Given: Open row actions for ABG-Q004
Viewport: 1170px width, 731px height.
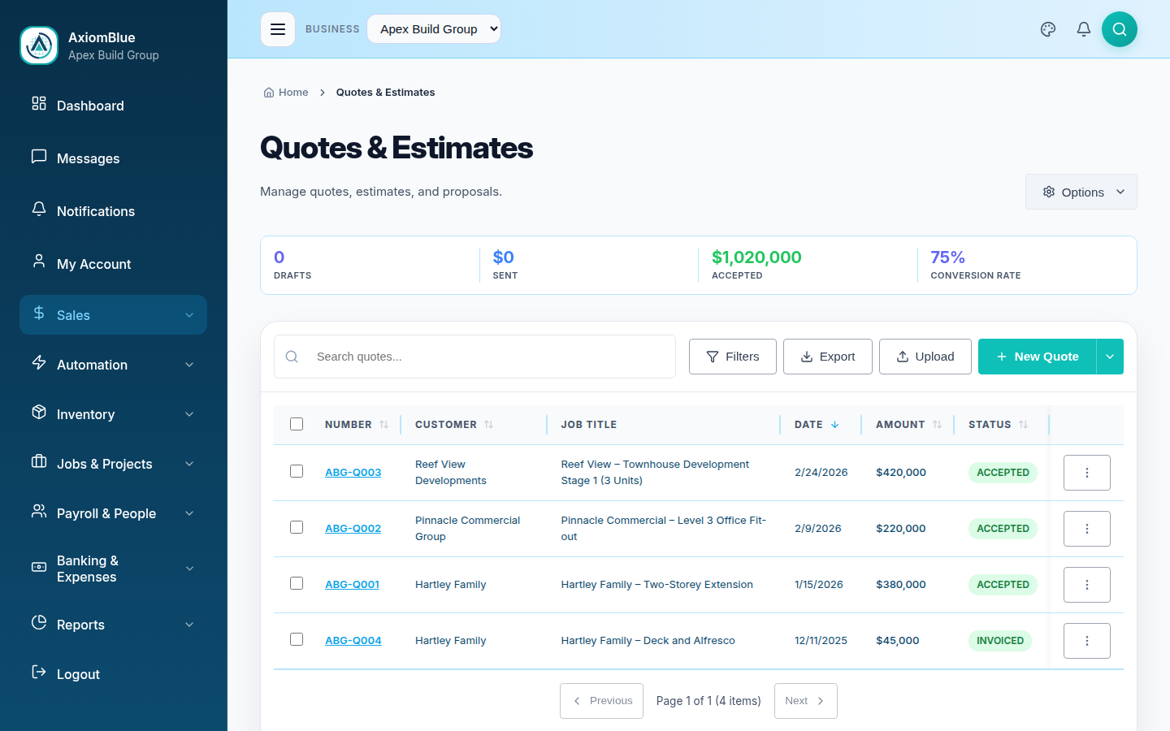Looking at the screenshot, I should click(x=1086, y=641).
